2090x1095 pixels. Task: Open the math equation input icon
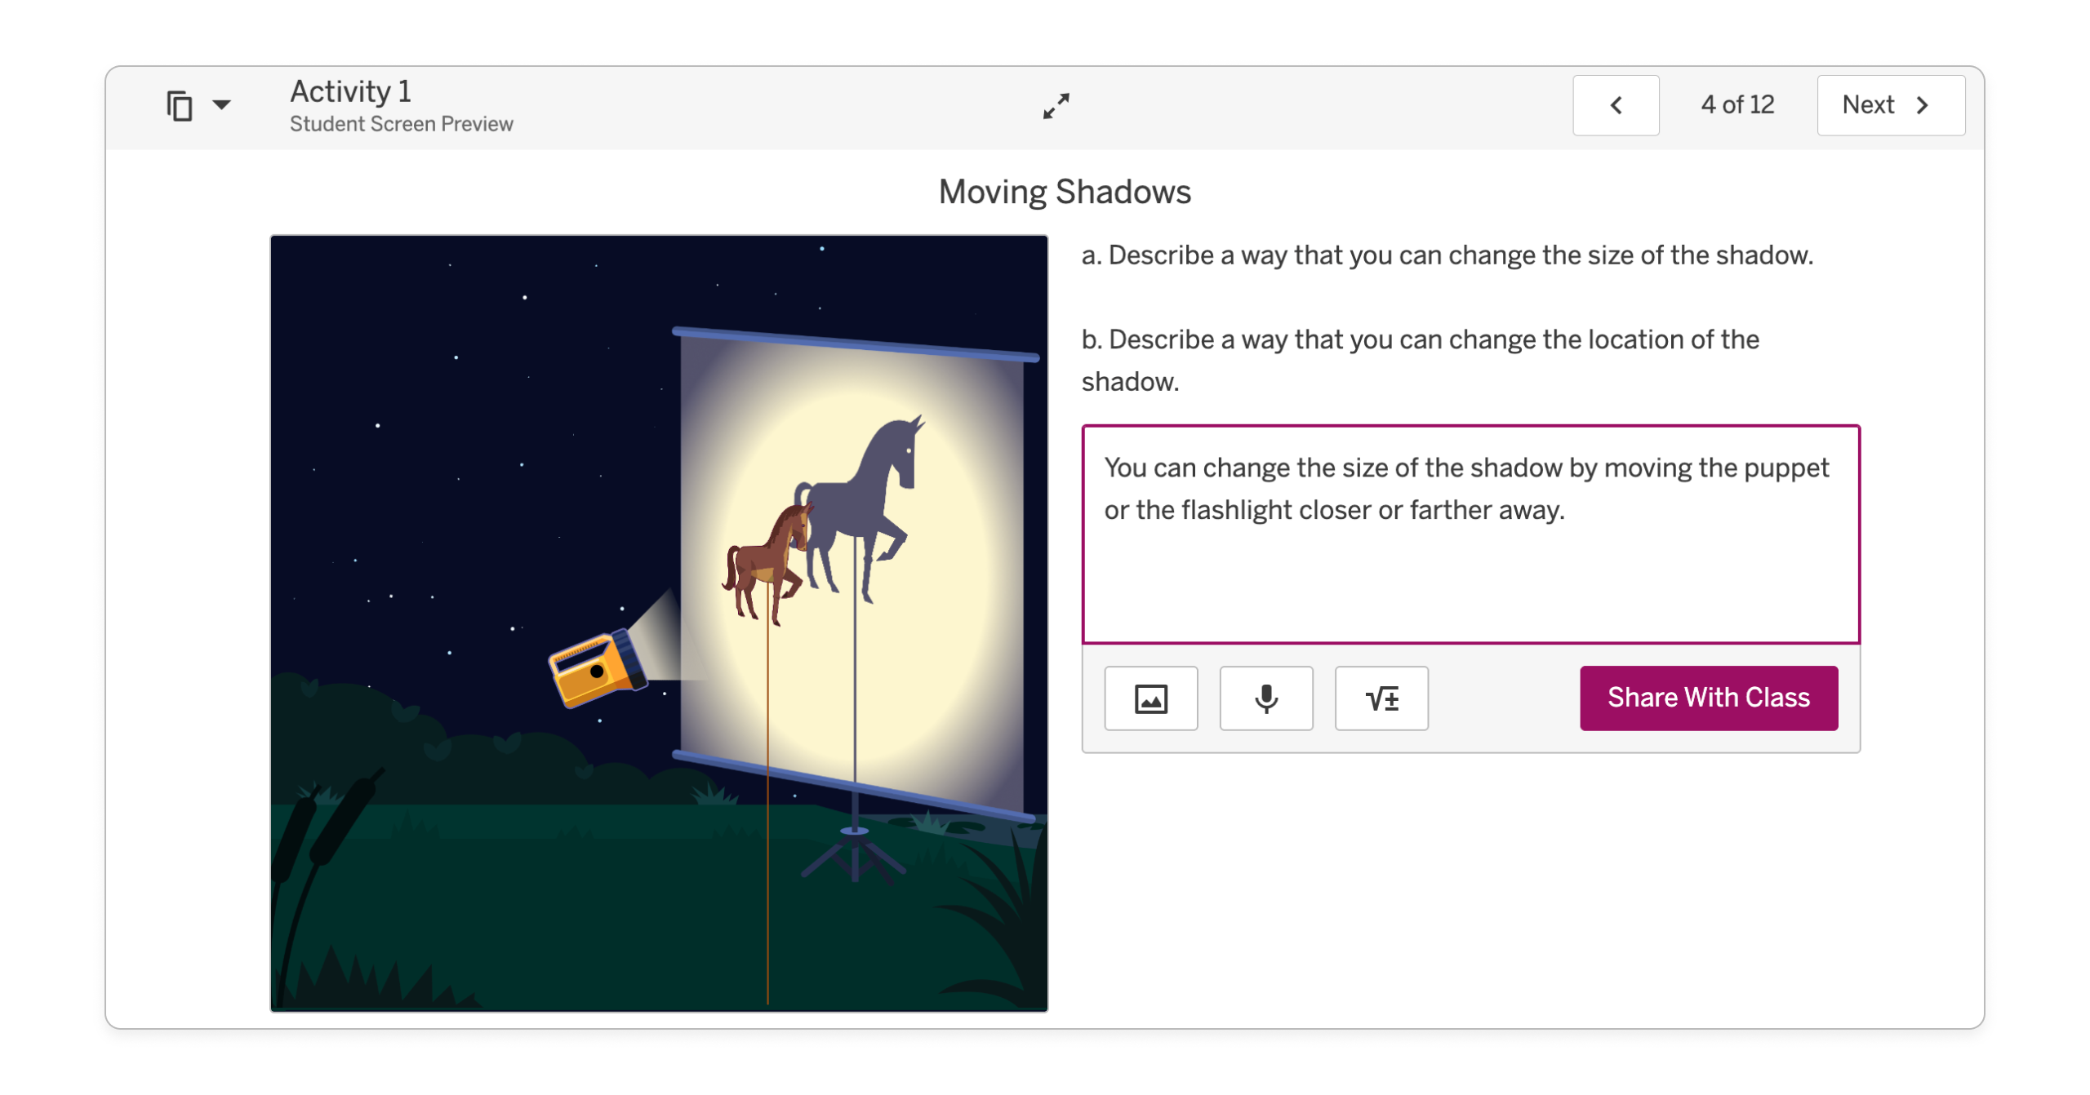[x=1381, y=698]
